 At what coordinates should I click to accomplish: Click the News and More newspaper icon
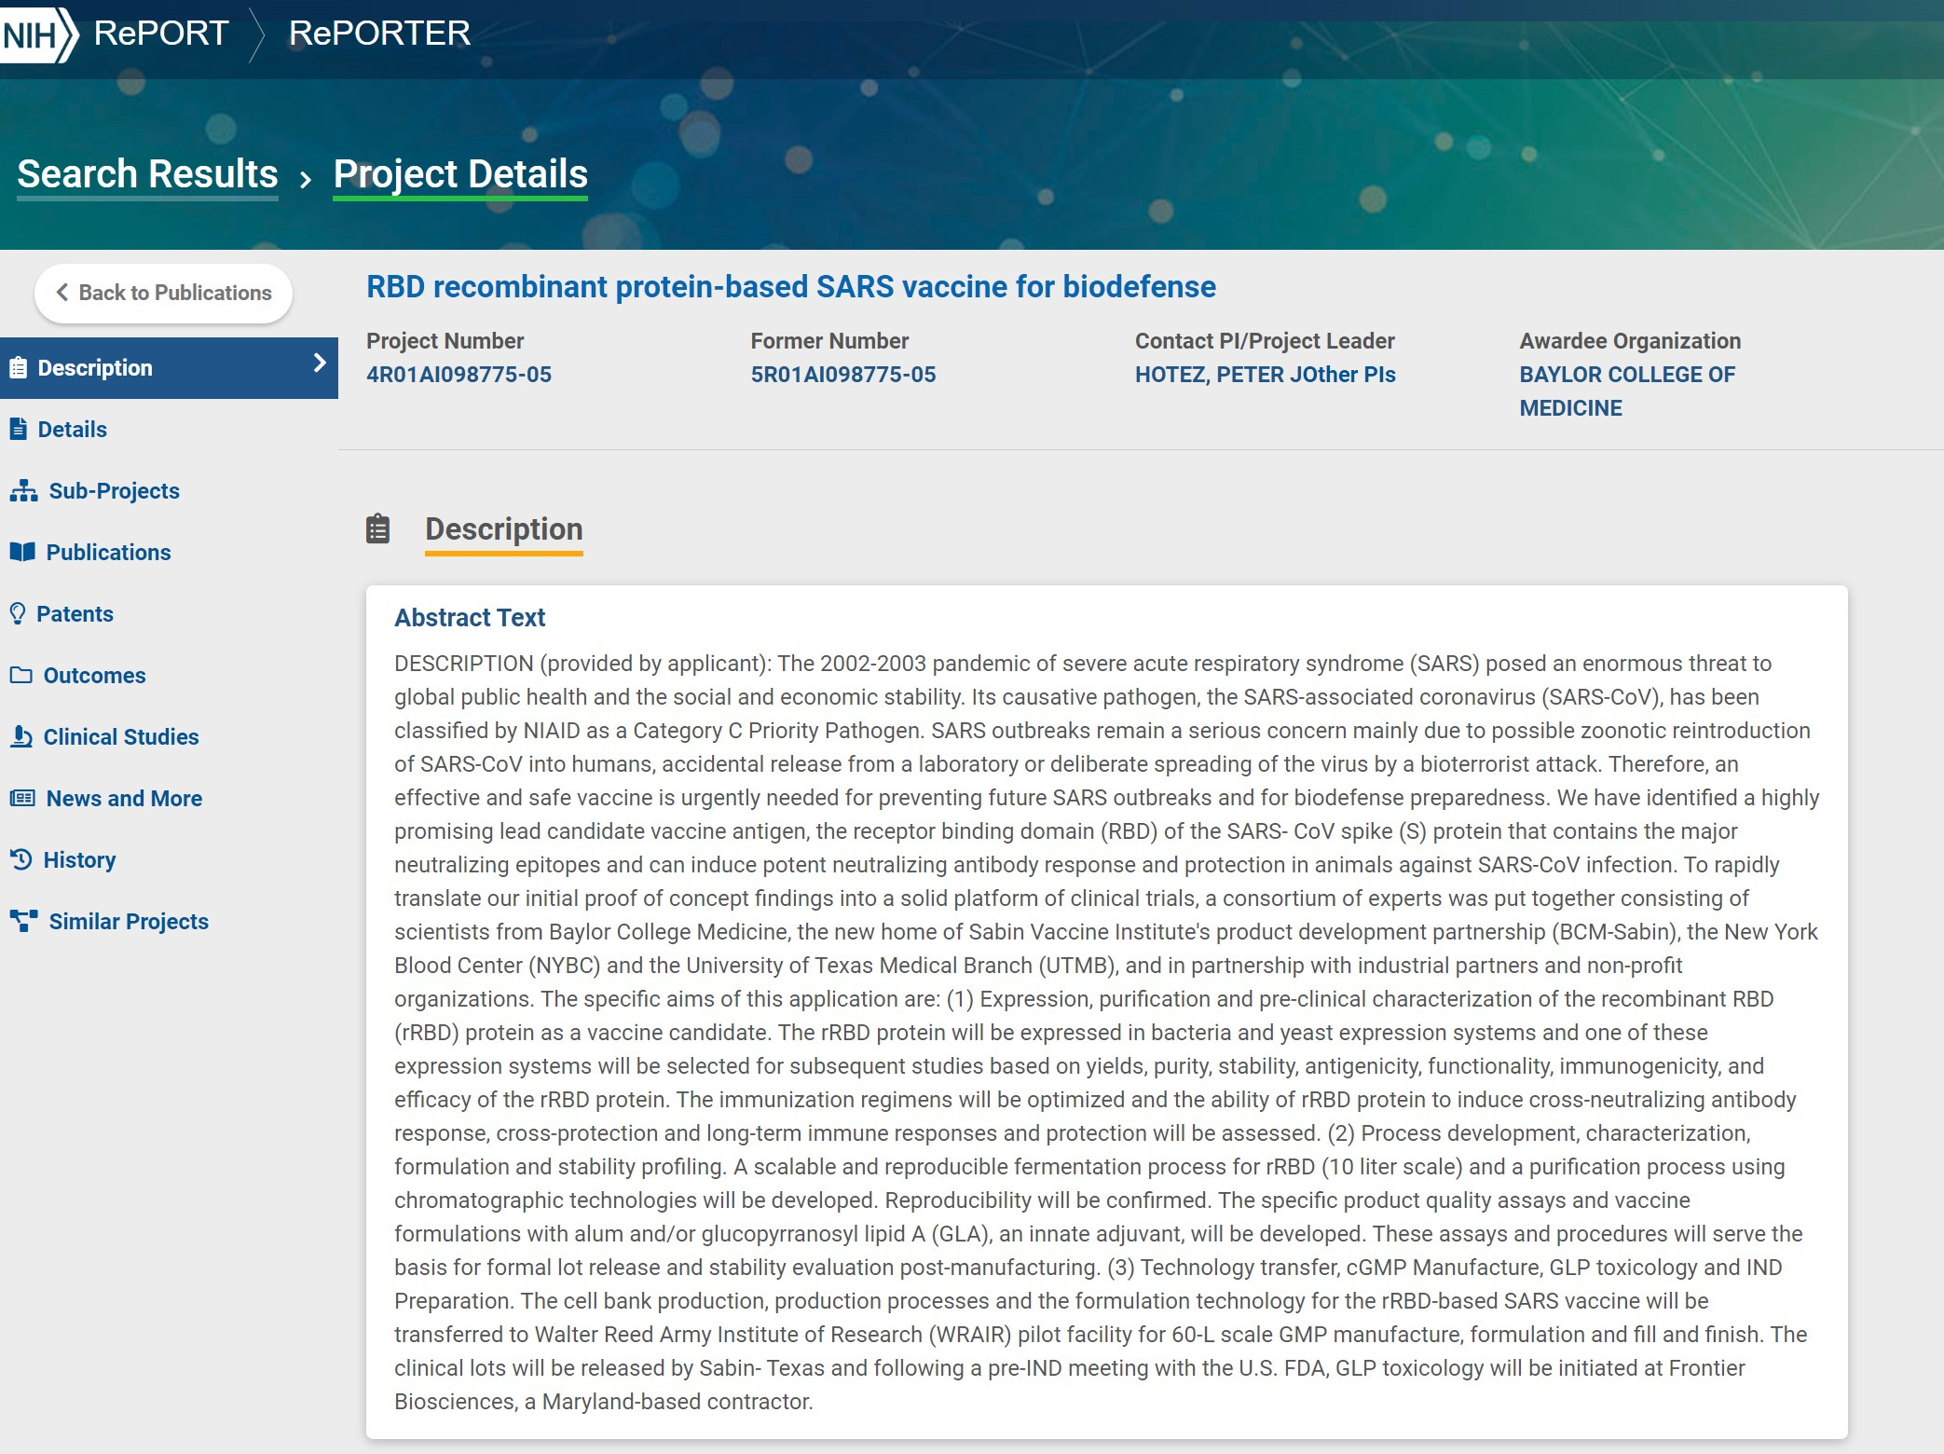tap(22, 798)
